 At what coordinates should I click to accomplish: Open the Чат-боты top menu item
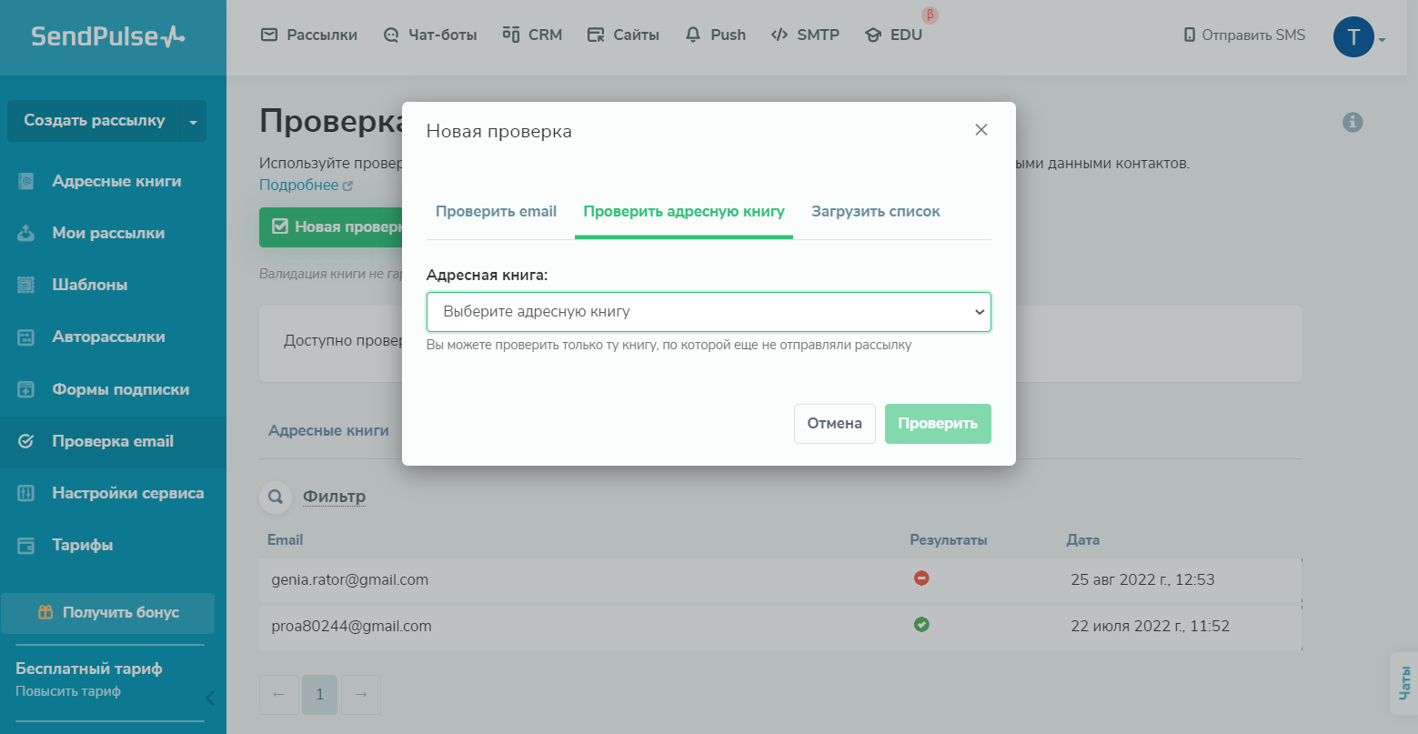point(430,35)
